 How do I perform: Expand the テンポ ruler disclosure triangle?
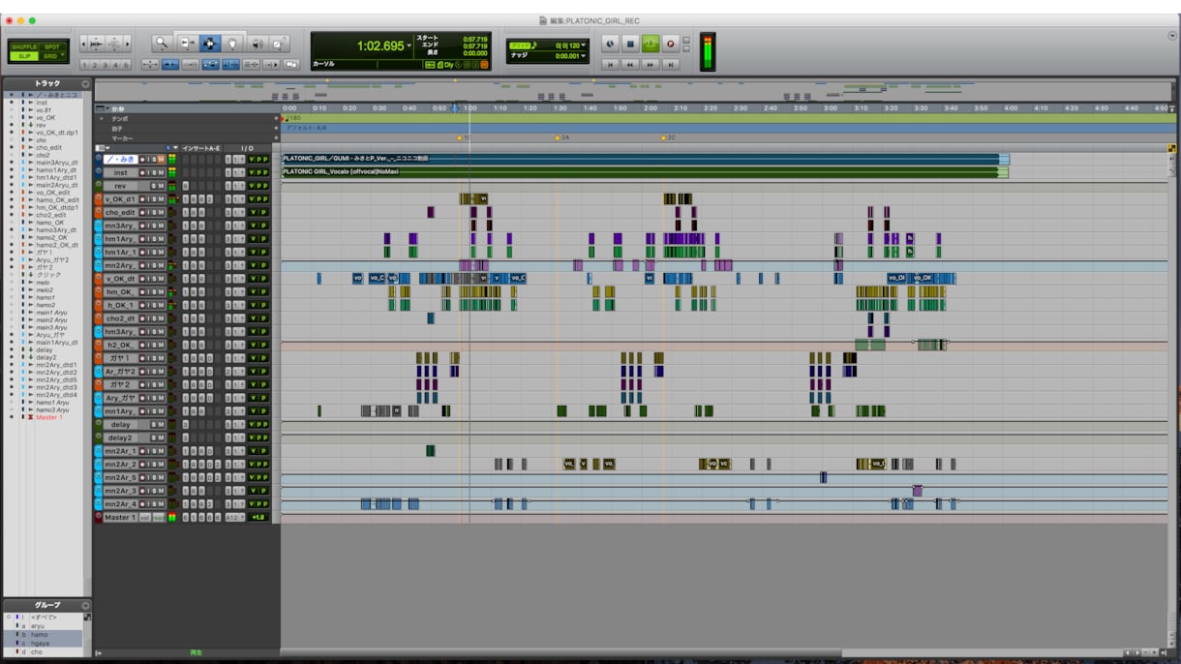click(102, 118)
